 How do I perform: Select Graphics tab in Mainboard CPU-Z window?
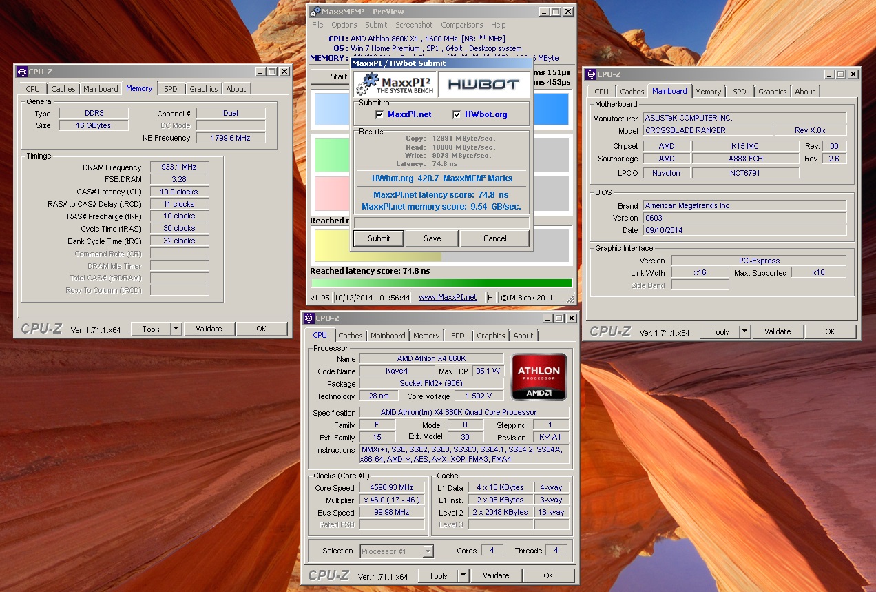point(772,92)
